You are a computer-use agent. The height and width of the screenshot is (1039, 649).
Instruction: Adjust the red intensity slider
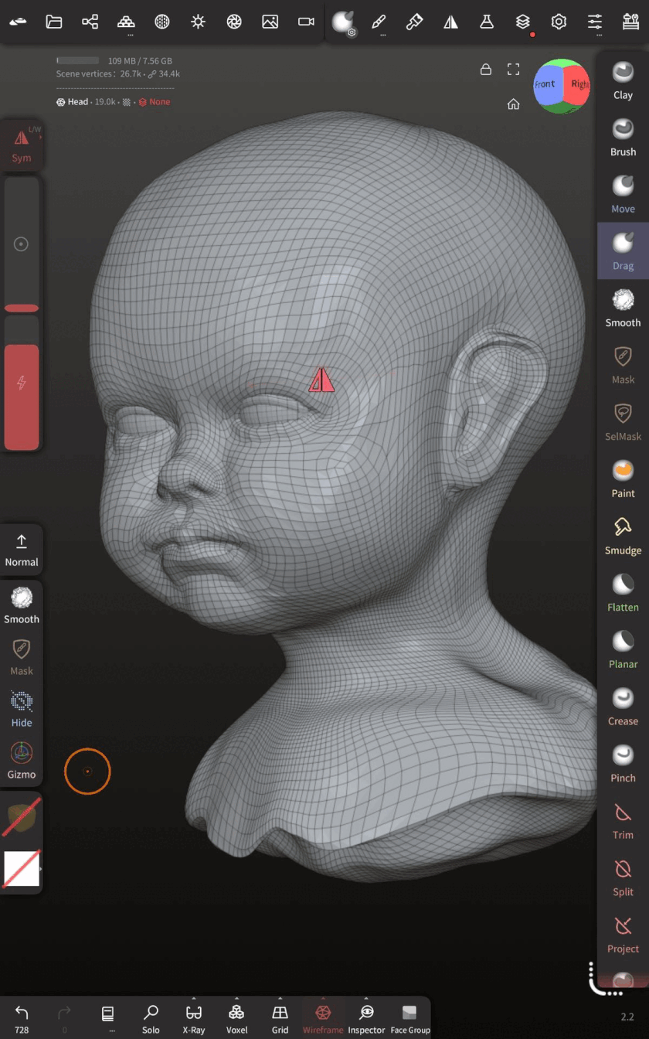coord(22,396)
